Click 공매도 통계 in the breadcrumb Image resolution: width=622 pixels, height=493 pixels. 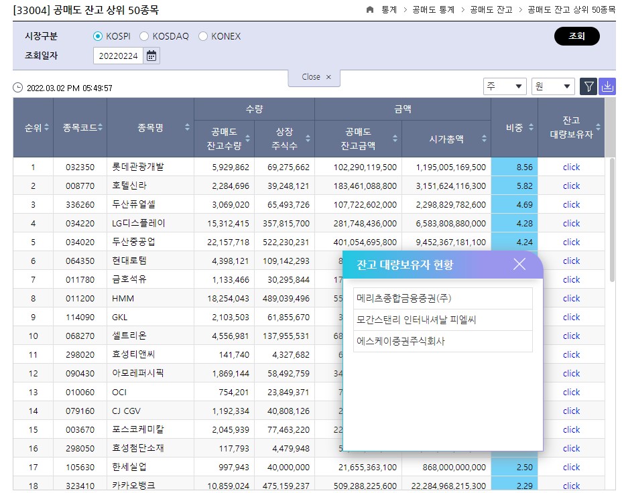click(x=433, y=10)
